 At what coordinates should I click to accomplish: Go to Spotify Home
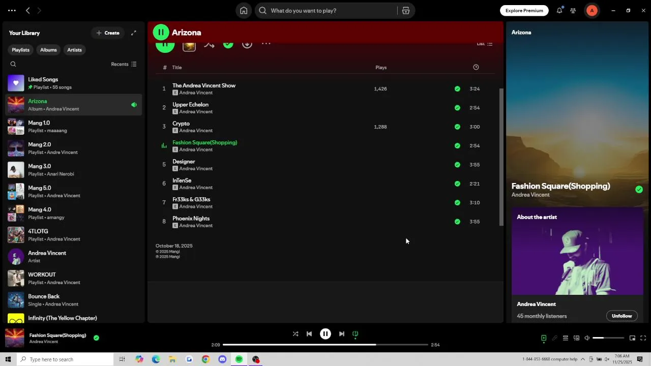click(x=244, y=11)
